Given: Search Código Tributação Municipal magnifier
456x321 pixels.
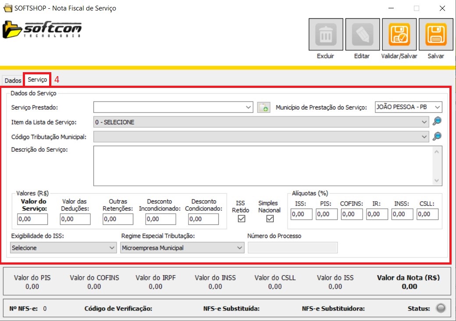Looking at the screenshot, I should (437, 136).
